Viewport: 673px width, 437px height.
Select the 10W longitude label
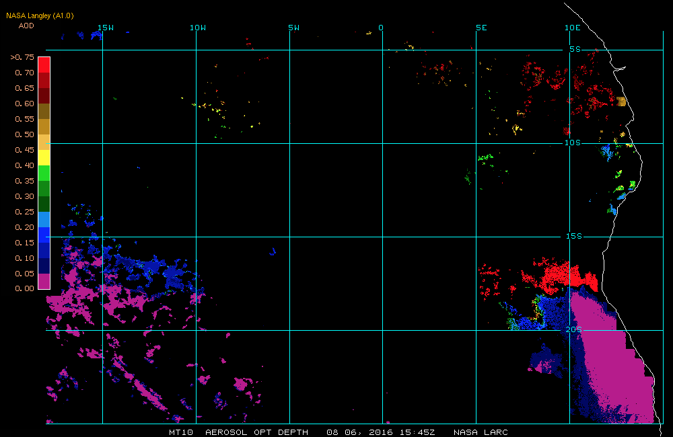click(198, 28)
